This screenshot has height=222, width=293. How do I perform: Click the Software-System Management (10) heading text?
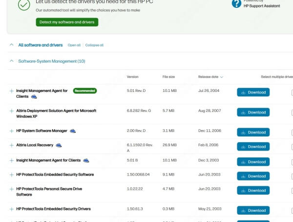52,61
